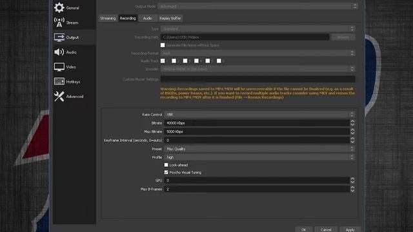
Task: Switch to the Replay Buffer tab
Action: pos(170,18)
